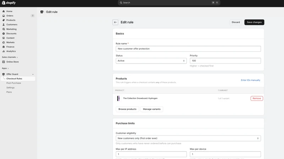
Task: Expand the Sales channels section
Action: pos(10,57)
